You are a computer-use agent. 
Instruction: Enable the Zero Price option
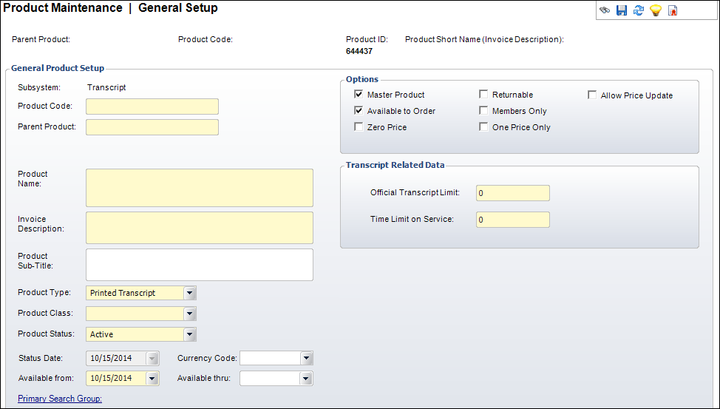click(359, 126)
